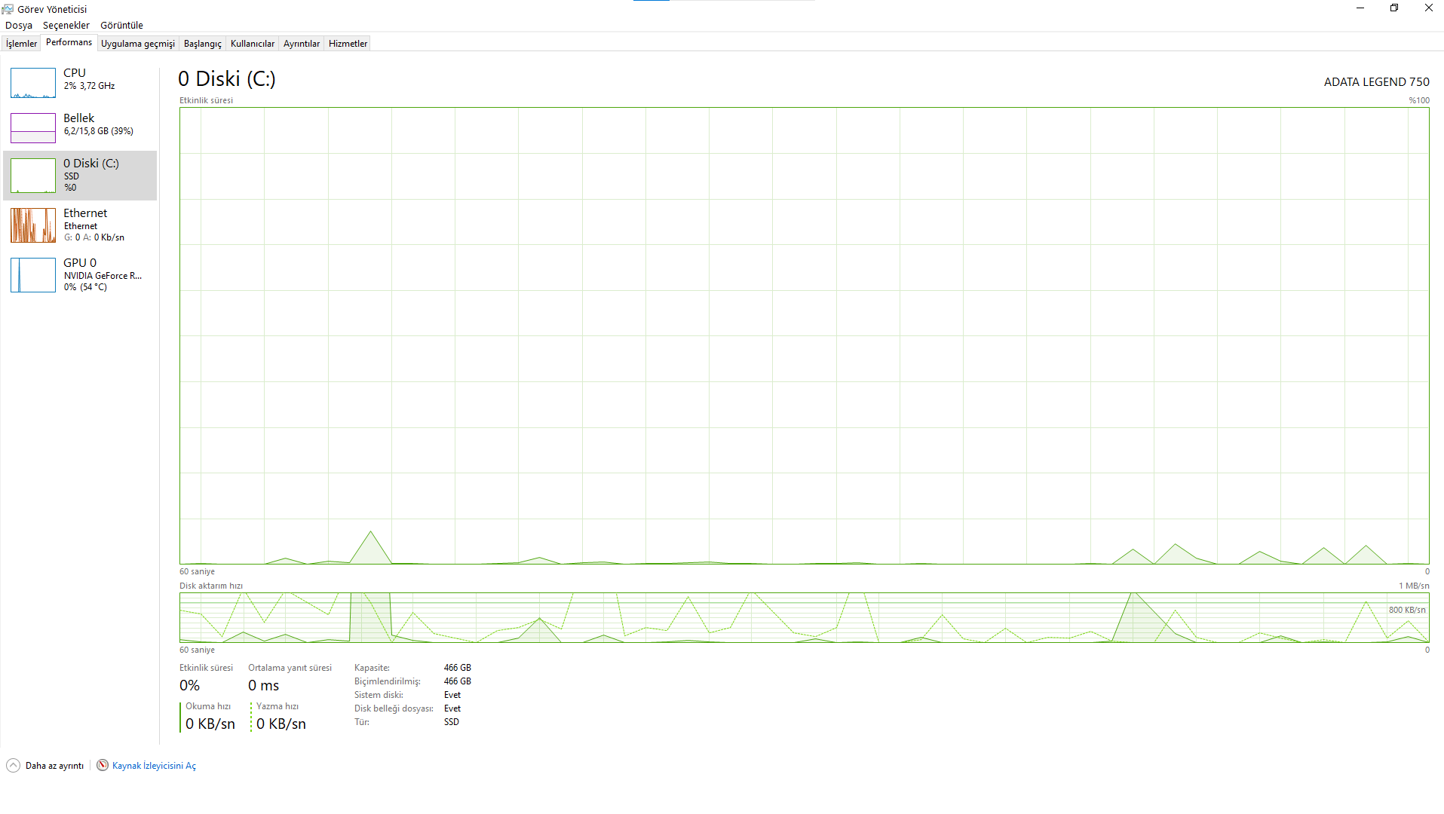The image size is (1444, 814).
Task: Click the Disk aktarım hızı transfer graph
Action: point(804,617)
